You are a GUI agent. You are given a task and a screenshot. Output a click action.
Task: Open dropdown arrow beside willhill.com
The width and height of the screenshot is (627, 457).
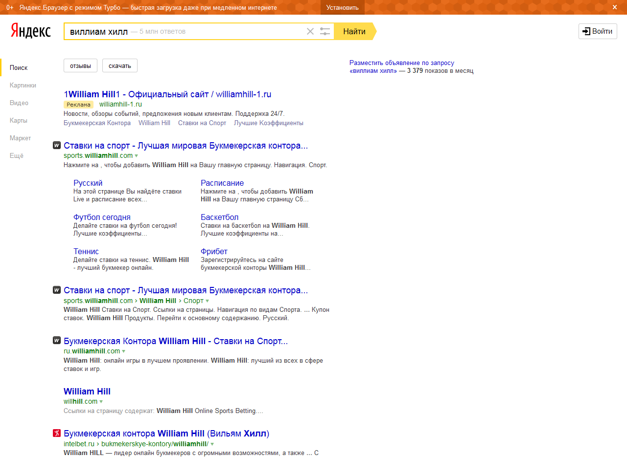click(x=101, y=402)
